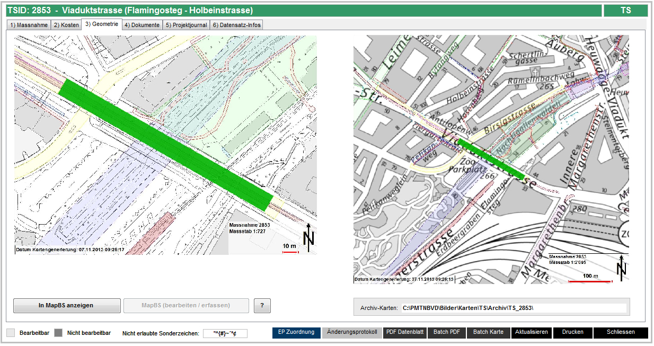The height and width of the screenshot is (346, 654).
Task: Show the Änderungsprotokoll
Action: pos(352,333)
